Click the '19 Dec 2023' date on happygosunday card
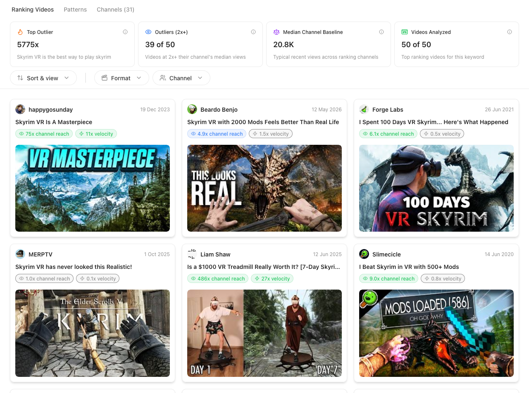The width and height of the screenshot is (529, 393). 155,110
